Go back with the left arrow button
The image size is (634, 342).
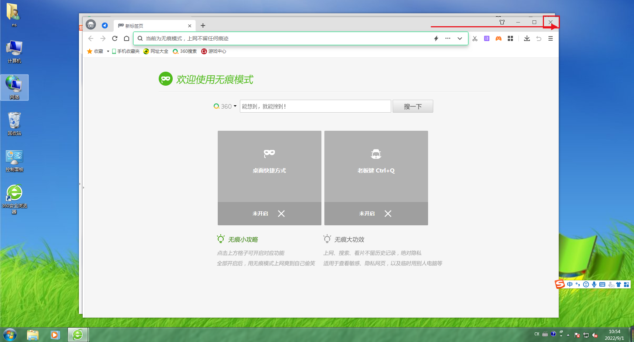coord(91,38)
